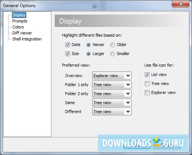Viewport: 192px width, 155px height.
Task: Choose the Newer radio option
Action: coord(88,45)
